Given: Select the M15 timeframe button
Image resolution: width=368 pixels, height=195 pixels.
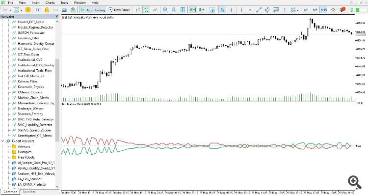Looking at the screenshot, I should click(324, 10).
